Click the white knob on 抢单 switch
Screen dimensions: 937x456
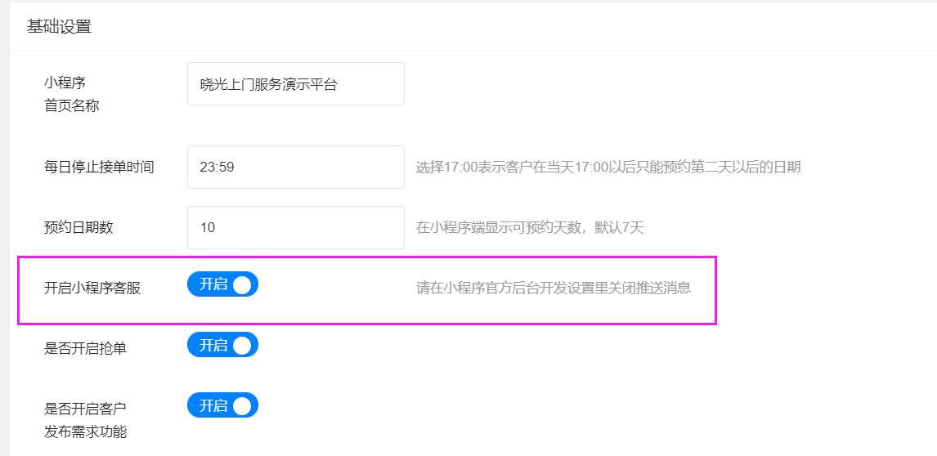coord(242,345)
